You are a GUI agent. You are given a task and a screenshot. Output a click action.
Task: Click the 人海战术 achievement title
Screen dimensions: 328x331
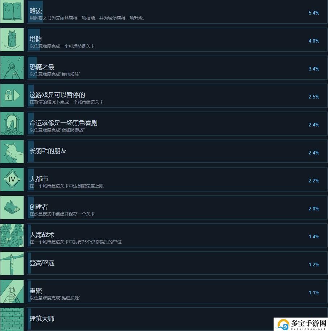coord(42,234)
